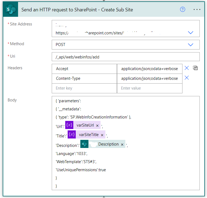Screen dimensions: 207x198
Task: Delete the Accept header row
Action: (187, 68)
